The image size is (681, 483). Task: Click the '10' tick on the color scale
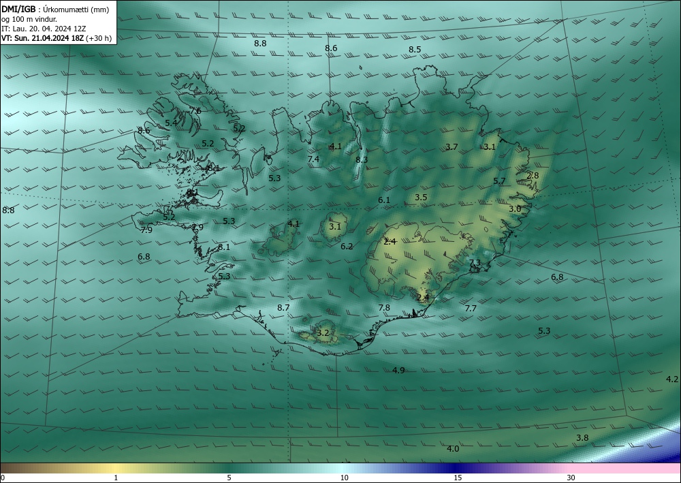pos(344,478)
